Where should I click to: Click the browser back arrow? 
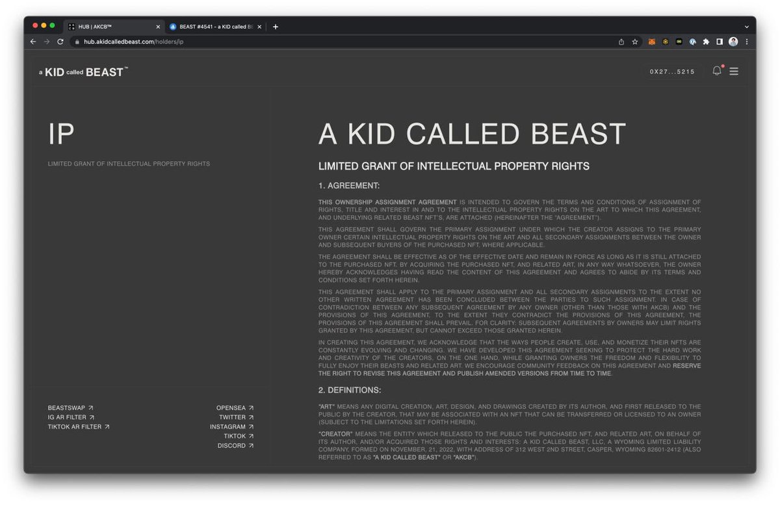[x=33, y=42]
